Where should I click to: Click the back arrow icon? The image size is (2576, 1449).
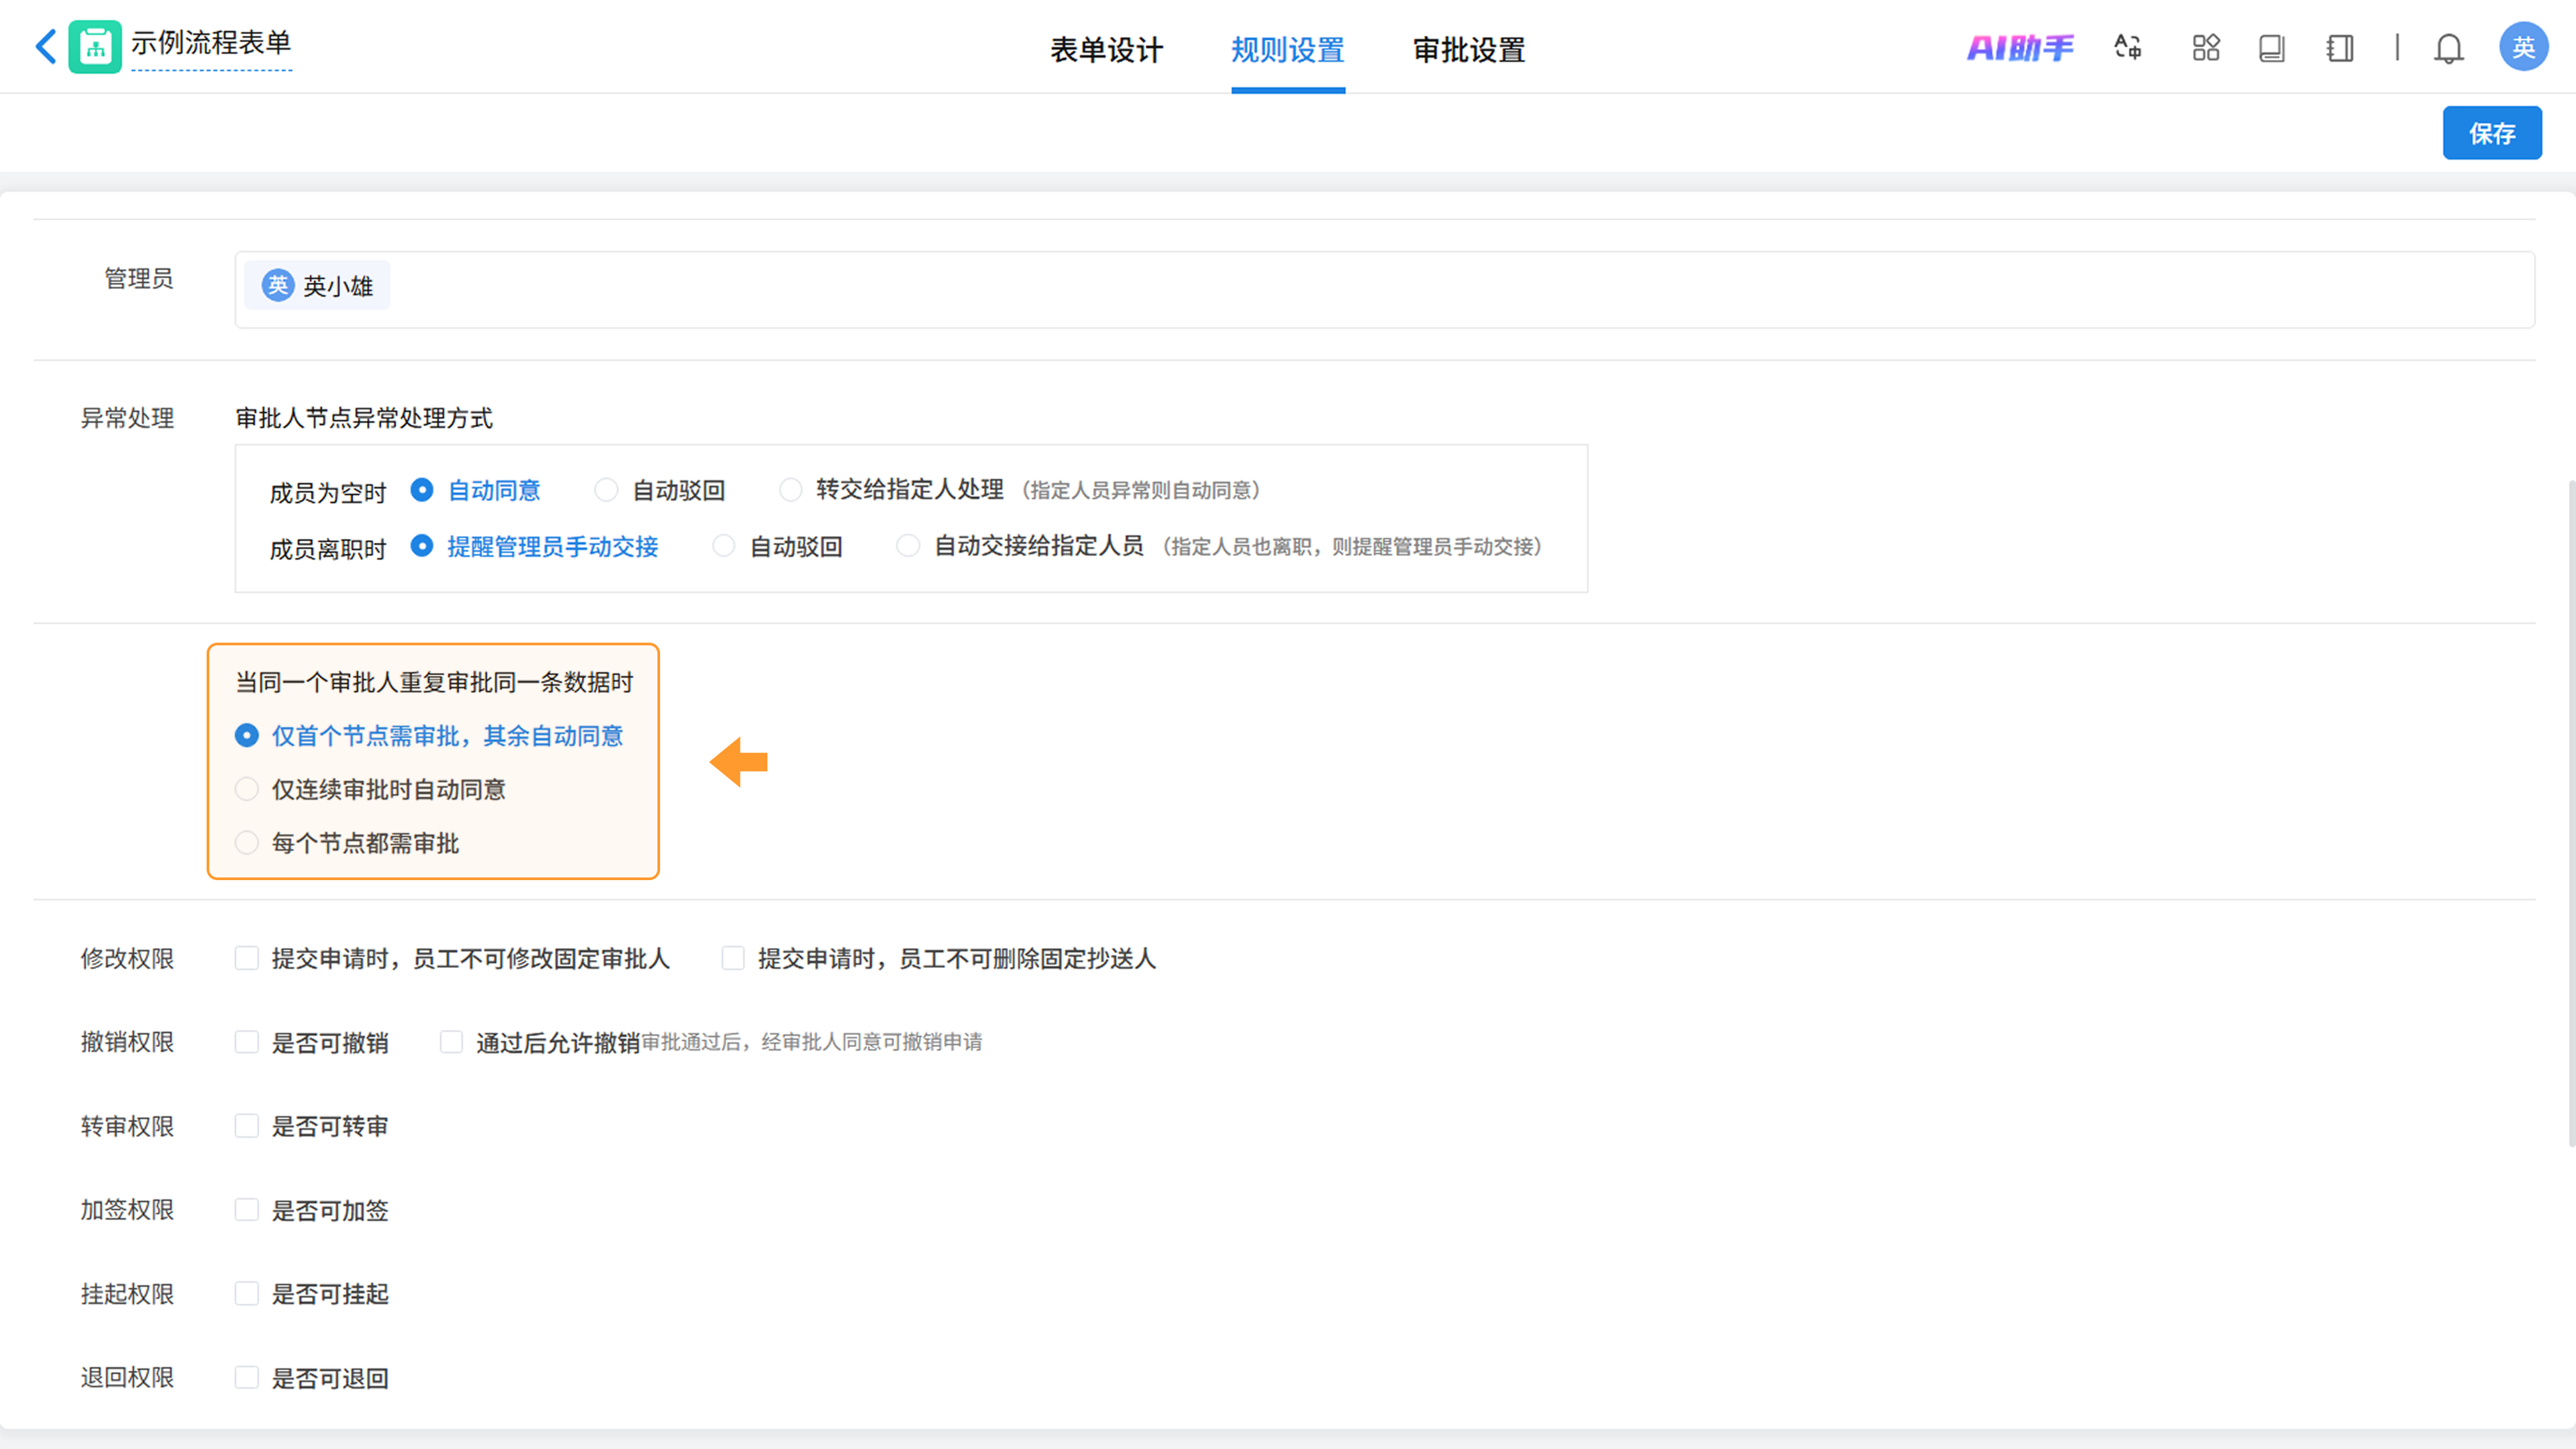(45, 46)
